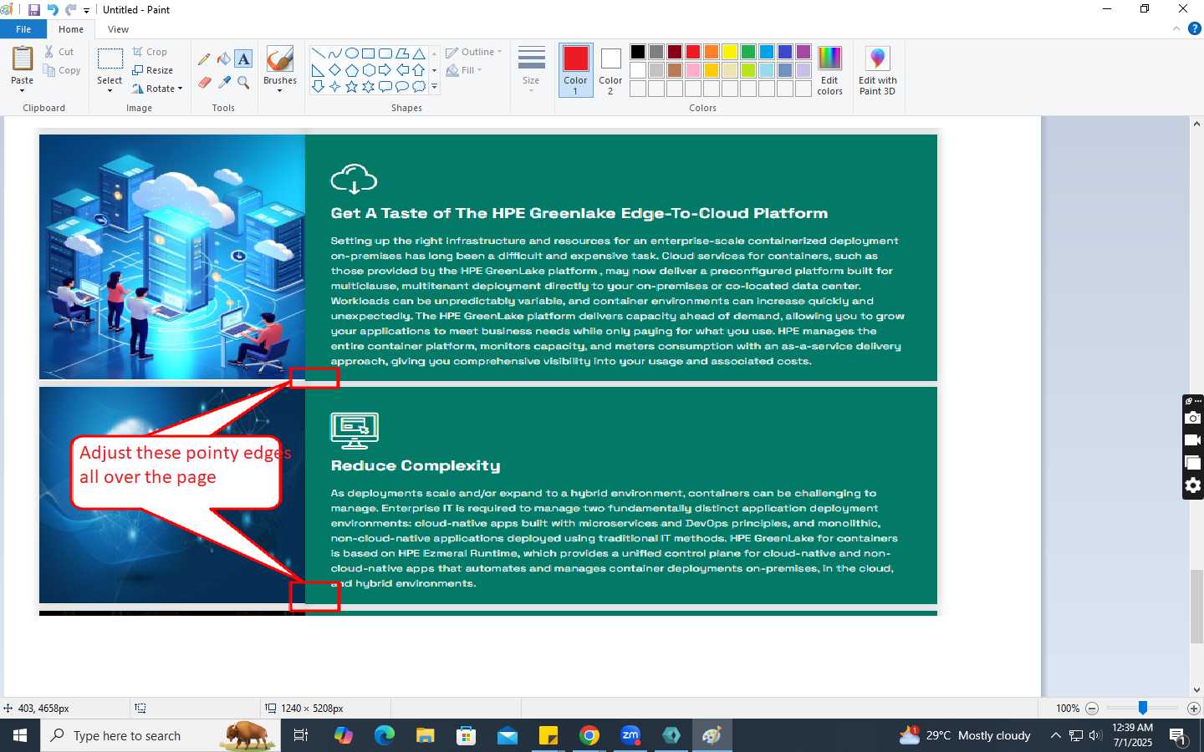Pick the green color swatch
Image resolution: width=1204 pixels, height=752 pixels.
[x=748, y=52]
